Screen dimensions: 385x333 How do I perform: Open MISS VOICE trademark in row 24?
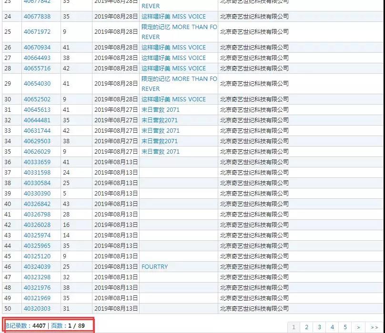pyautogui.click(x=173, y=17)
